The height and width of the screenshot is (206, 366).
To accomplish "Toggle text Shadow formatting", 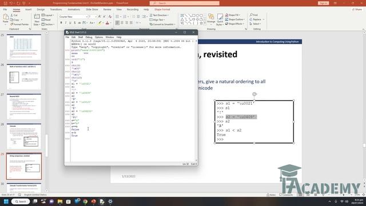I will tap(75, 23).
